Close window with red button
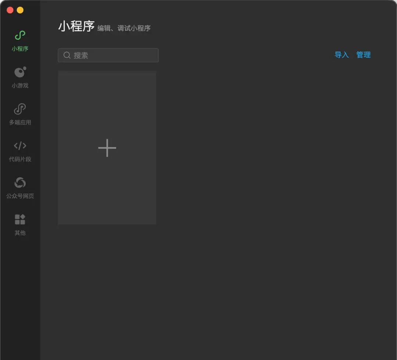This screenshot has height=360, width=397. point(10,10)
